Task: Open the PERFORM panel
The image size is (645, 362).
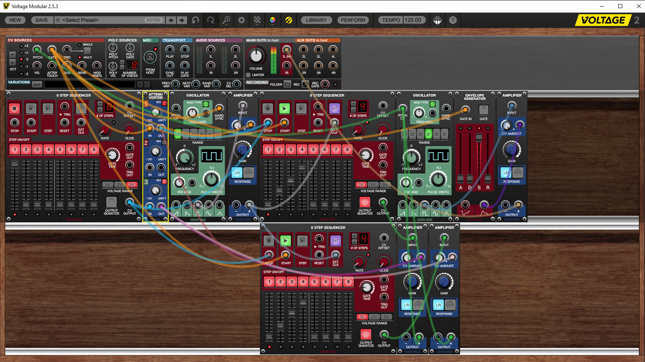Action: 353,20
